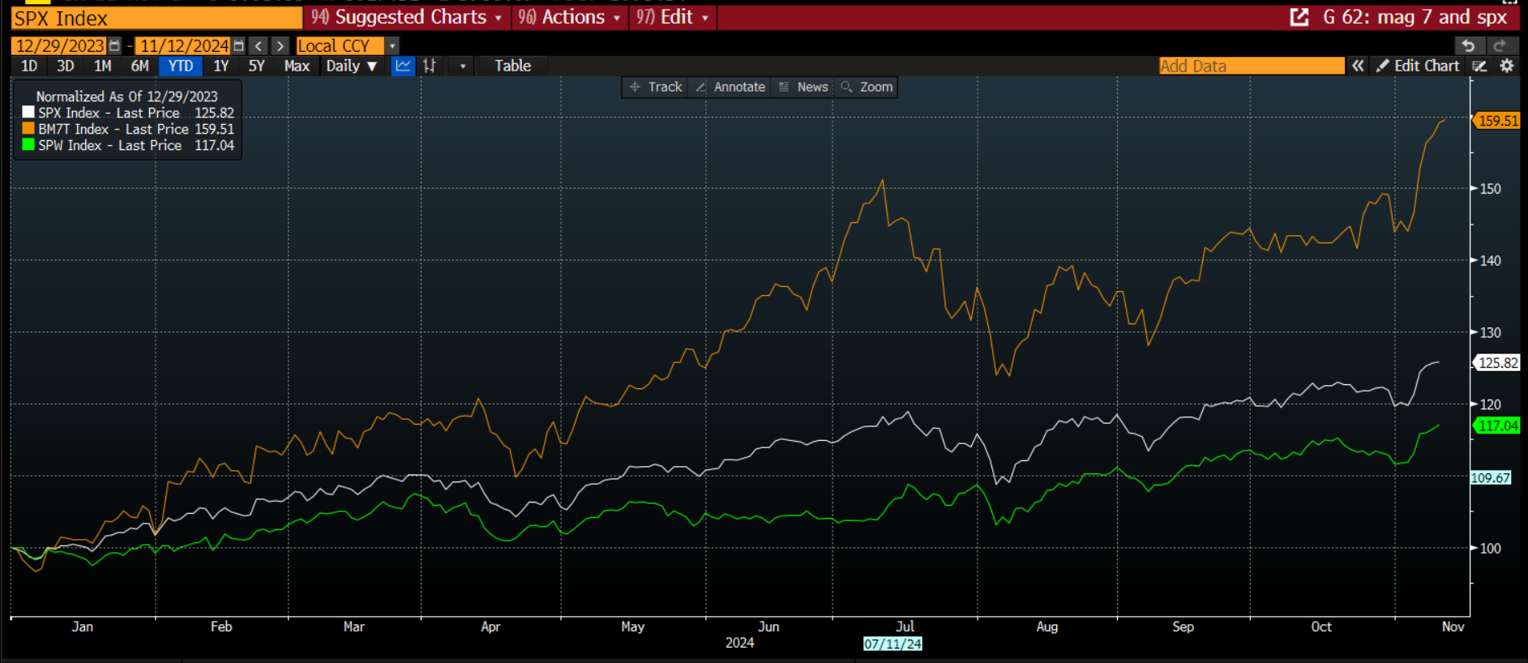The width and height of the screenshot is (1528, 663).
Task: Open the Suggested Charts menu
Action: click(x=407, y=17)
